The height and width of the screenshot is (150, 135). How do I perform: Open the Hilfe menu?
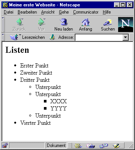tap(107, 12)
